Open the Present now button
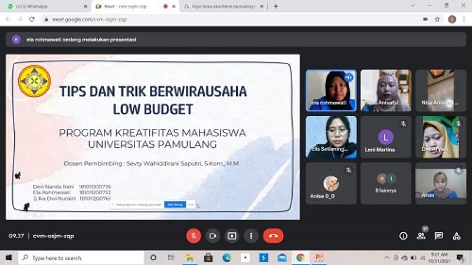 click(x=232, y=236)
